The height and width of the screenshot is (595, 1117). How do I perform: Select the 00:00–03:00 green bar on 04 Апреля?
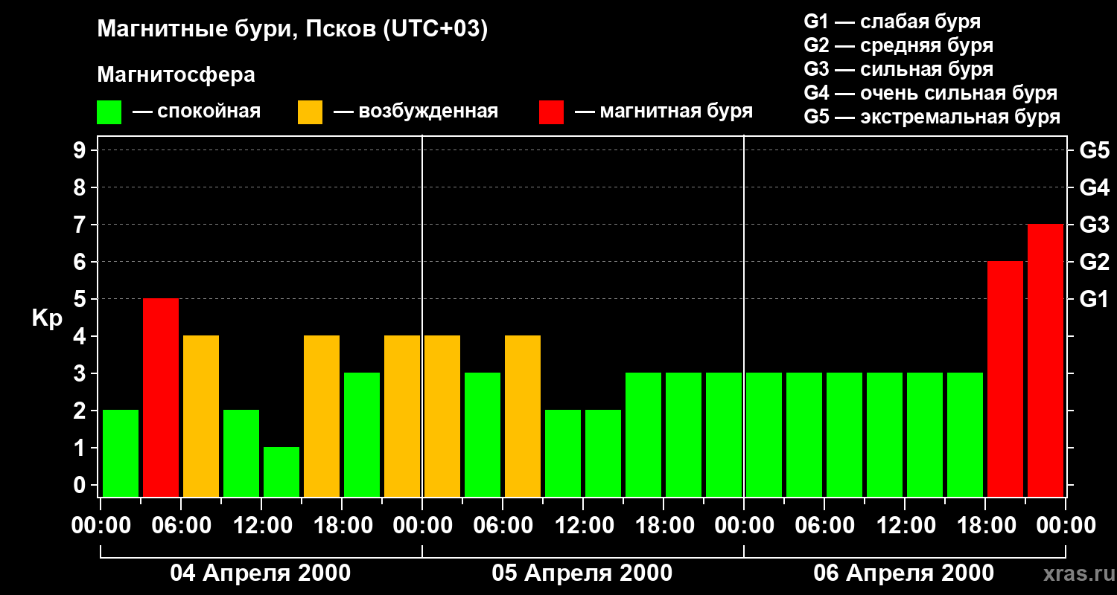pyautogui.click(x=121, y=453)
